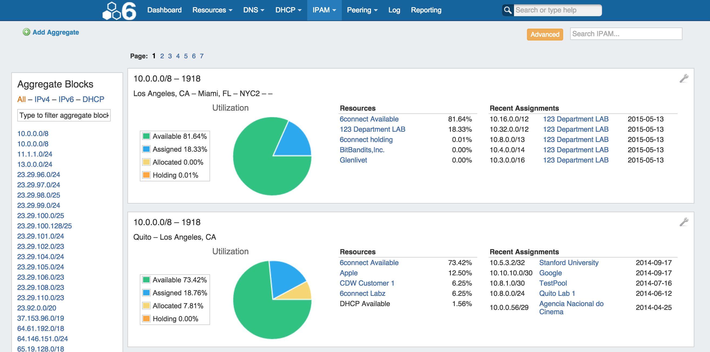
Task: Open the Glenlivet resource
Action: tap(353, 160)
